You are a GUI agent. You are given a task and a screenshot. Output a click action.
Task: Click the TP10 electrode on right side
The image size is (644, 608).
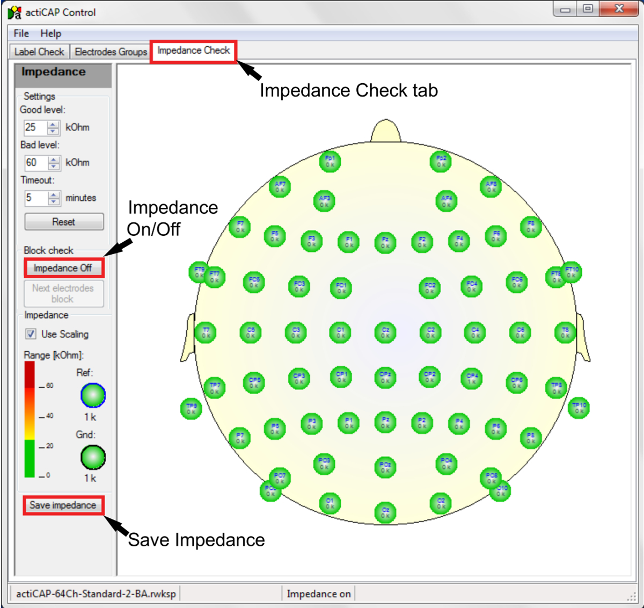[579, 408]
